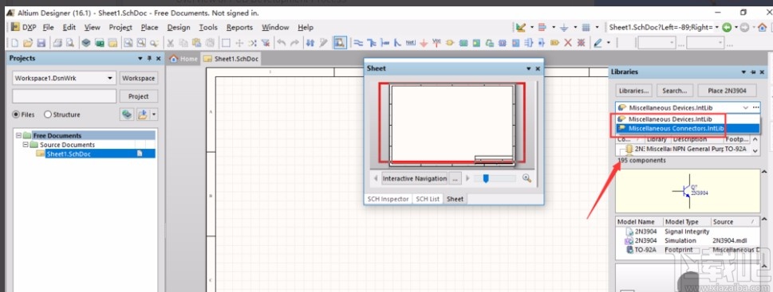Click the VCC power port icon
Image resolution: width=773 pixels, height=292 pixels.
[x=436, y=43]
